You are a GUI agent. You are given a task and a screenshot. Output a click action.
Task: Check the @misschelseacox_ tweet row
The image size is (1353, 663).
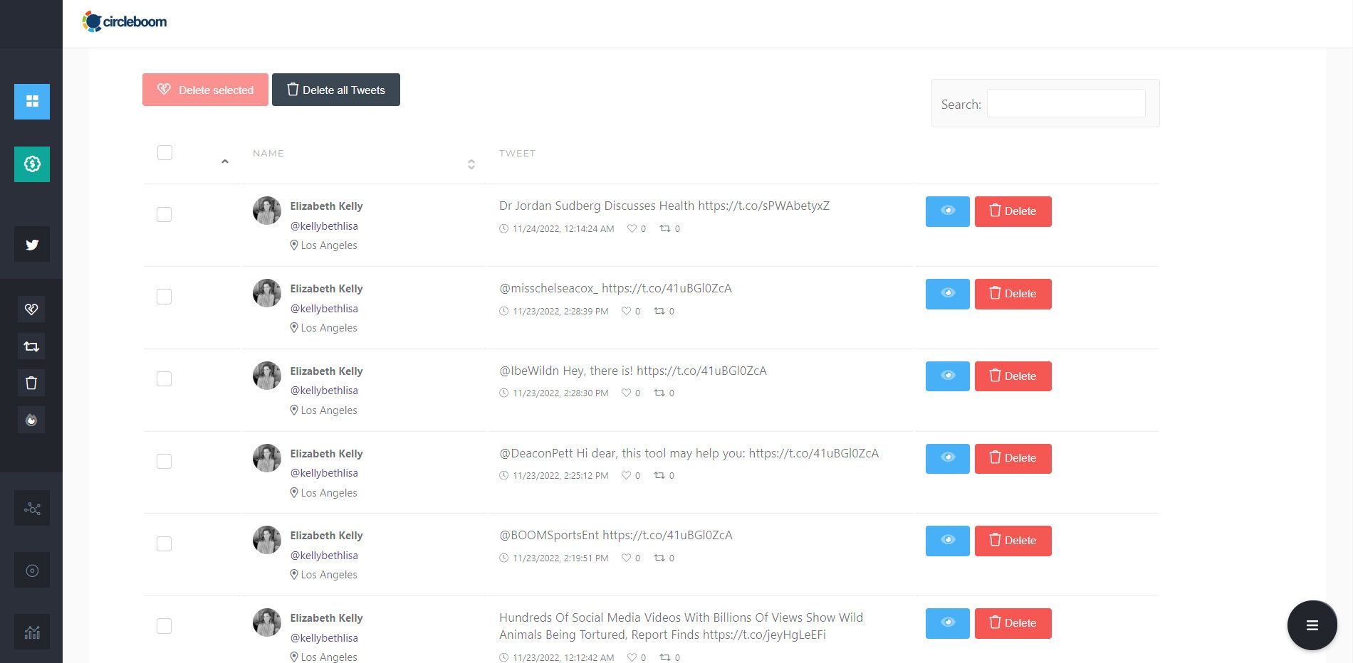(164, 297)
